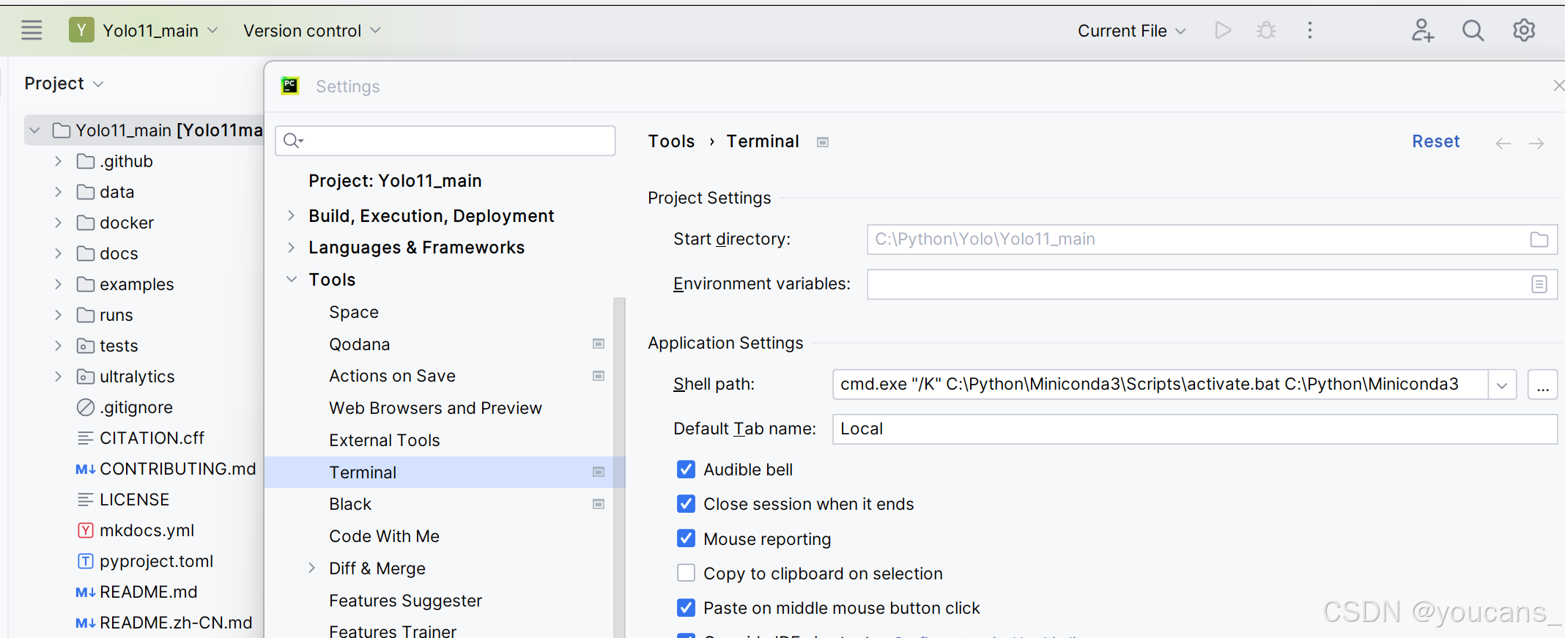Image resolution: width=1565 pixels, height=638 pixels.
Task: Open the Shell path dropdown arrow
Action: [1501, 385]
